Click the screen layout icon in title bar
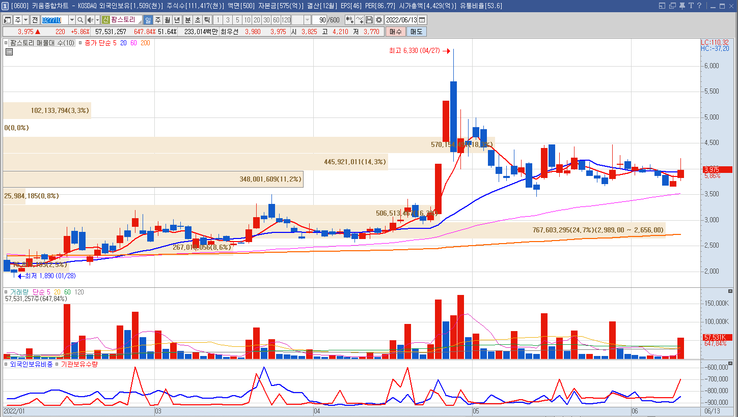 [662, 6]
